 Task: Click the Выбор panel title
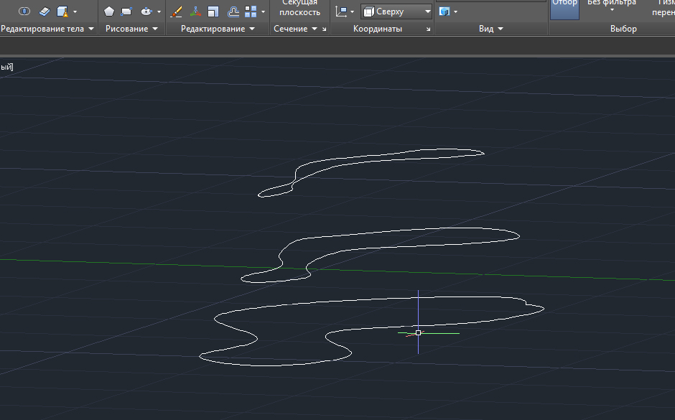(623, 29)
